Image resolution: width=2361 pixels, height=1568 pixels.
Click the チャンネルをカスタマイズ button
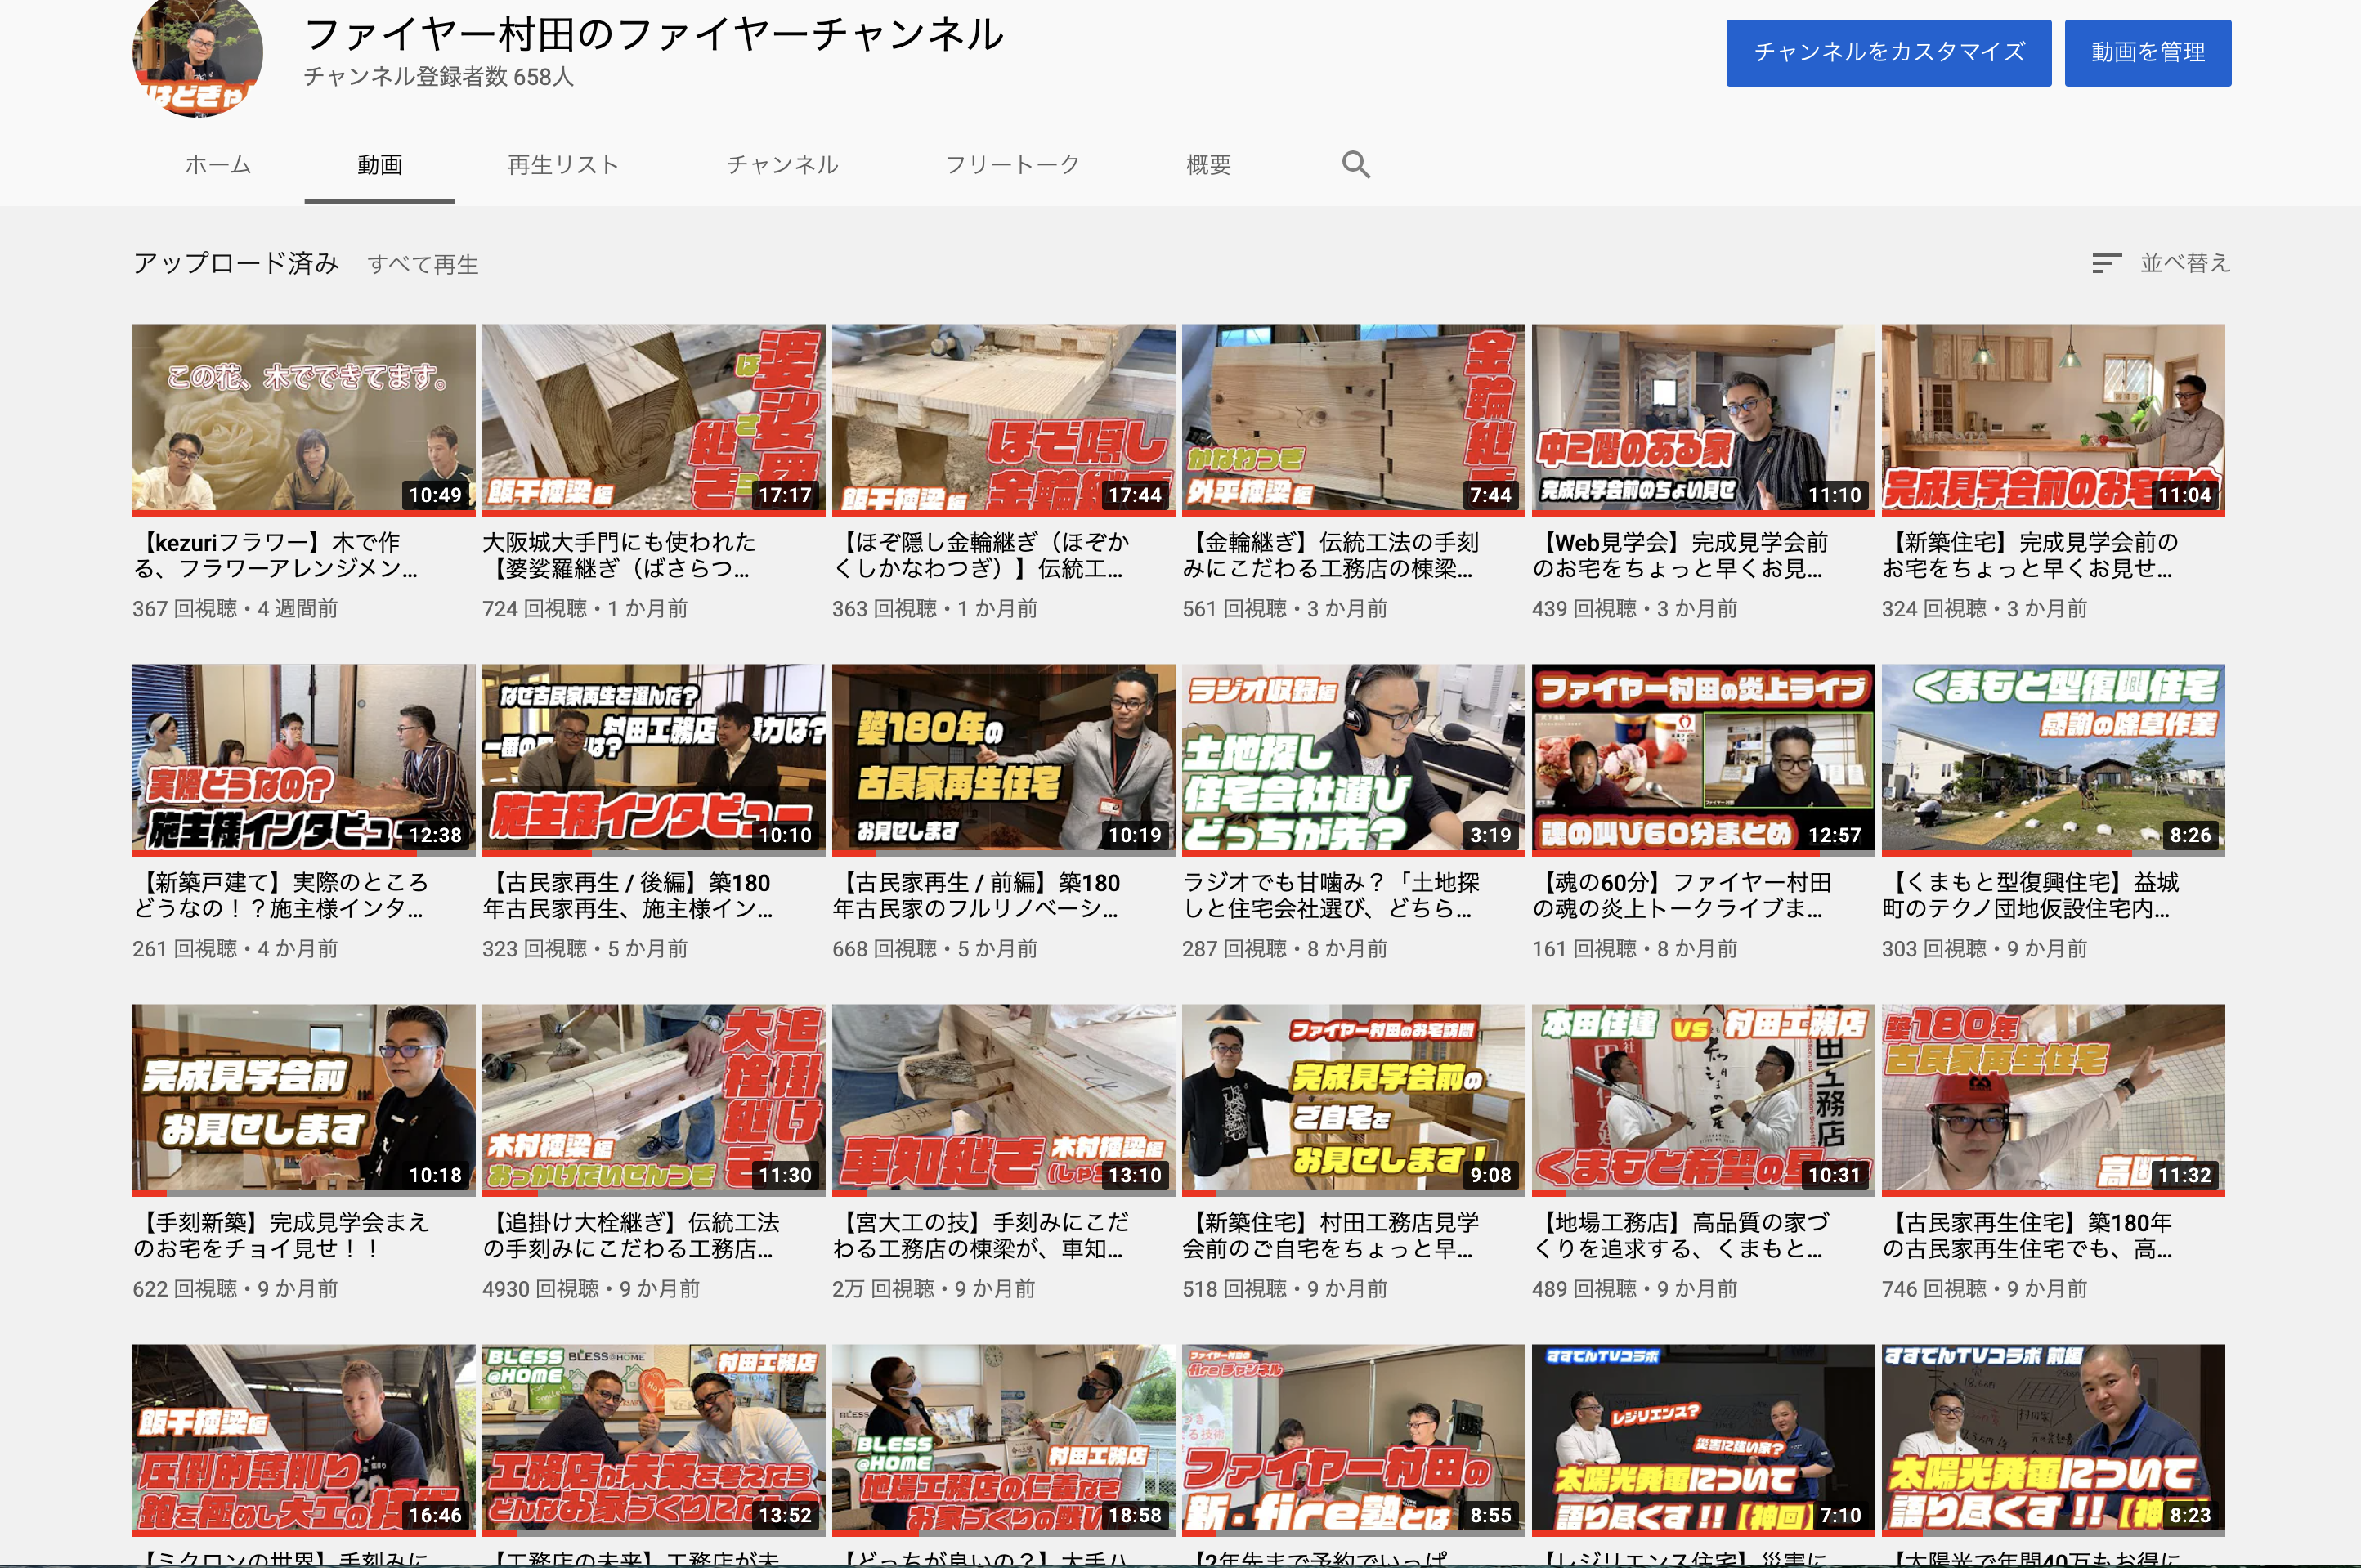[x=1888, y=53]
